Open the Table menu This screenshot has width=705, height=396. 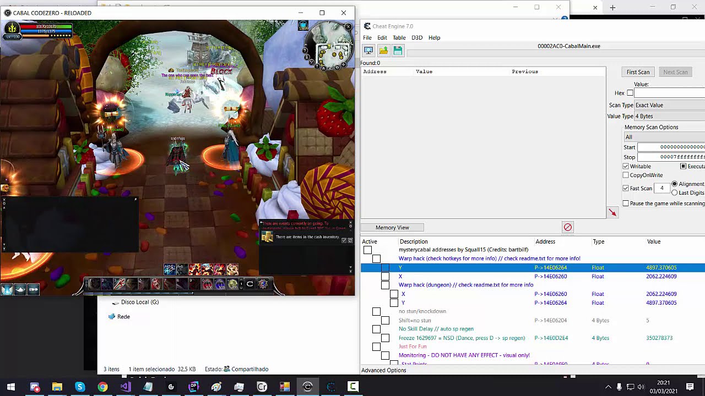click(399, 37)
